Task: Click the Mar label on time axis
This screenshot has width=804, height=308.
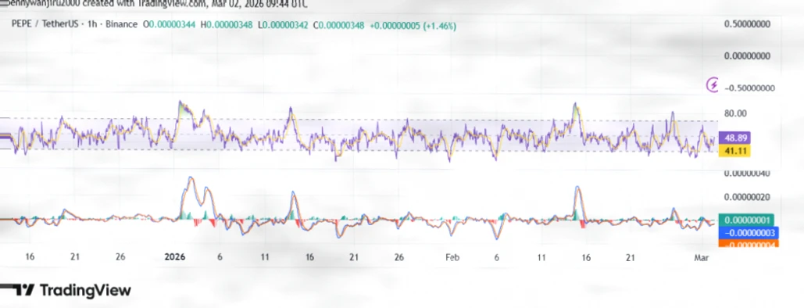Action: [702, 257]
